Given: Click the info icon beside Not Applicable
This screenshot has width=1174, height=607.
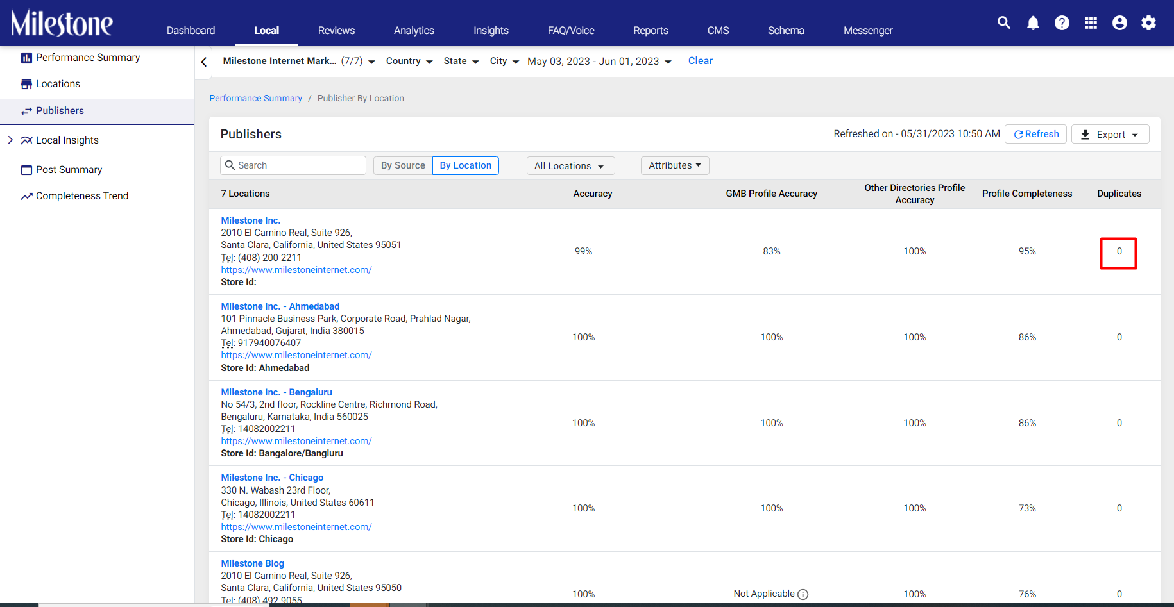Looking at the screenshot, I should [x=803, y=594].
